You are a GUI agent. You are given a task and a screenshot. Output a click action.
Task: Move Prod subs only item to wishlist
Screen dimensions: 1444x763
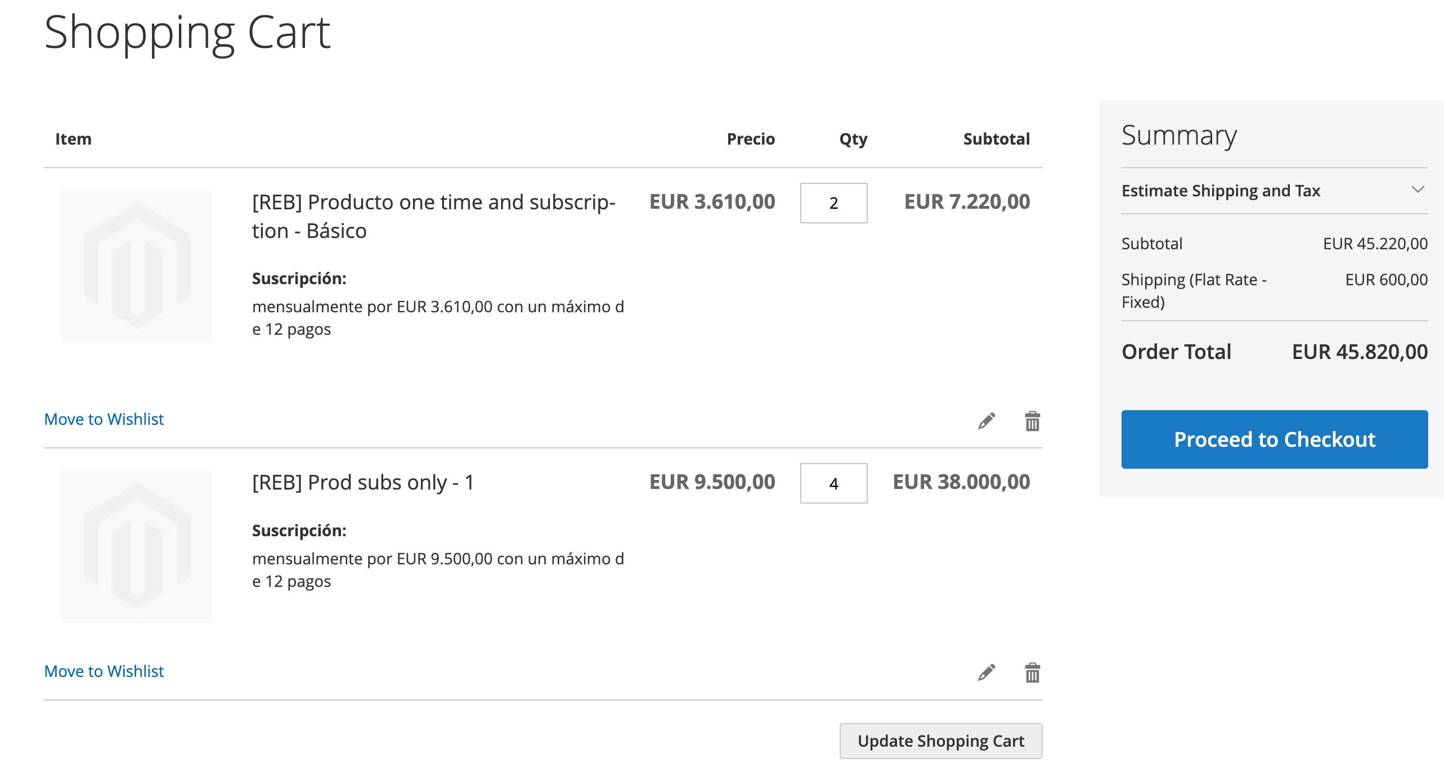coord(104,671)
